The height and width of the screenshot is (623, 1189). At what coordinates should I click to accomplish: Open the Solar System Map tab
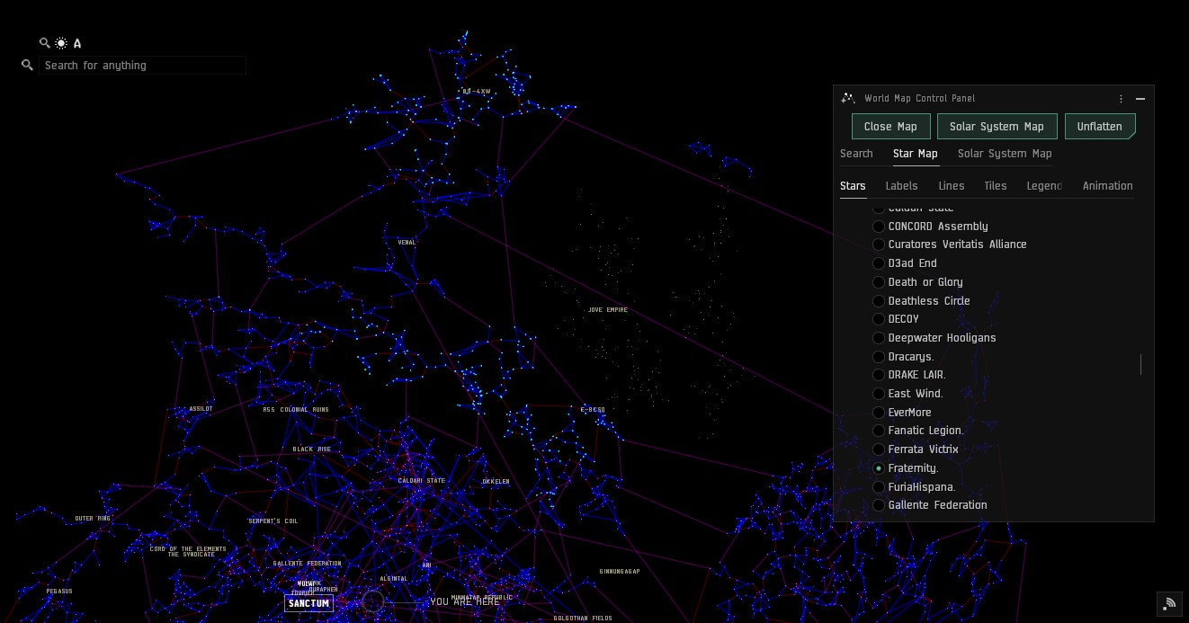(x=1005, y=154)
